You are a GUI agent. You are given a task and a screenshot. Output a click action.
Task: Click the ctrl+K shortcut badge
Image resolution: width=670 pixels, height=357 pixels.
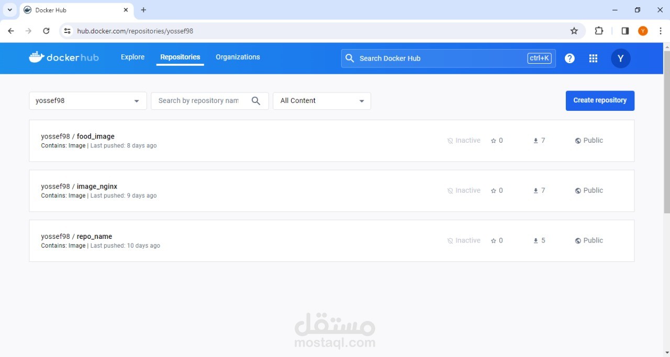539,59
